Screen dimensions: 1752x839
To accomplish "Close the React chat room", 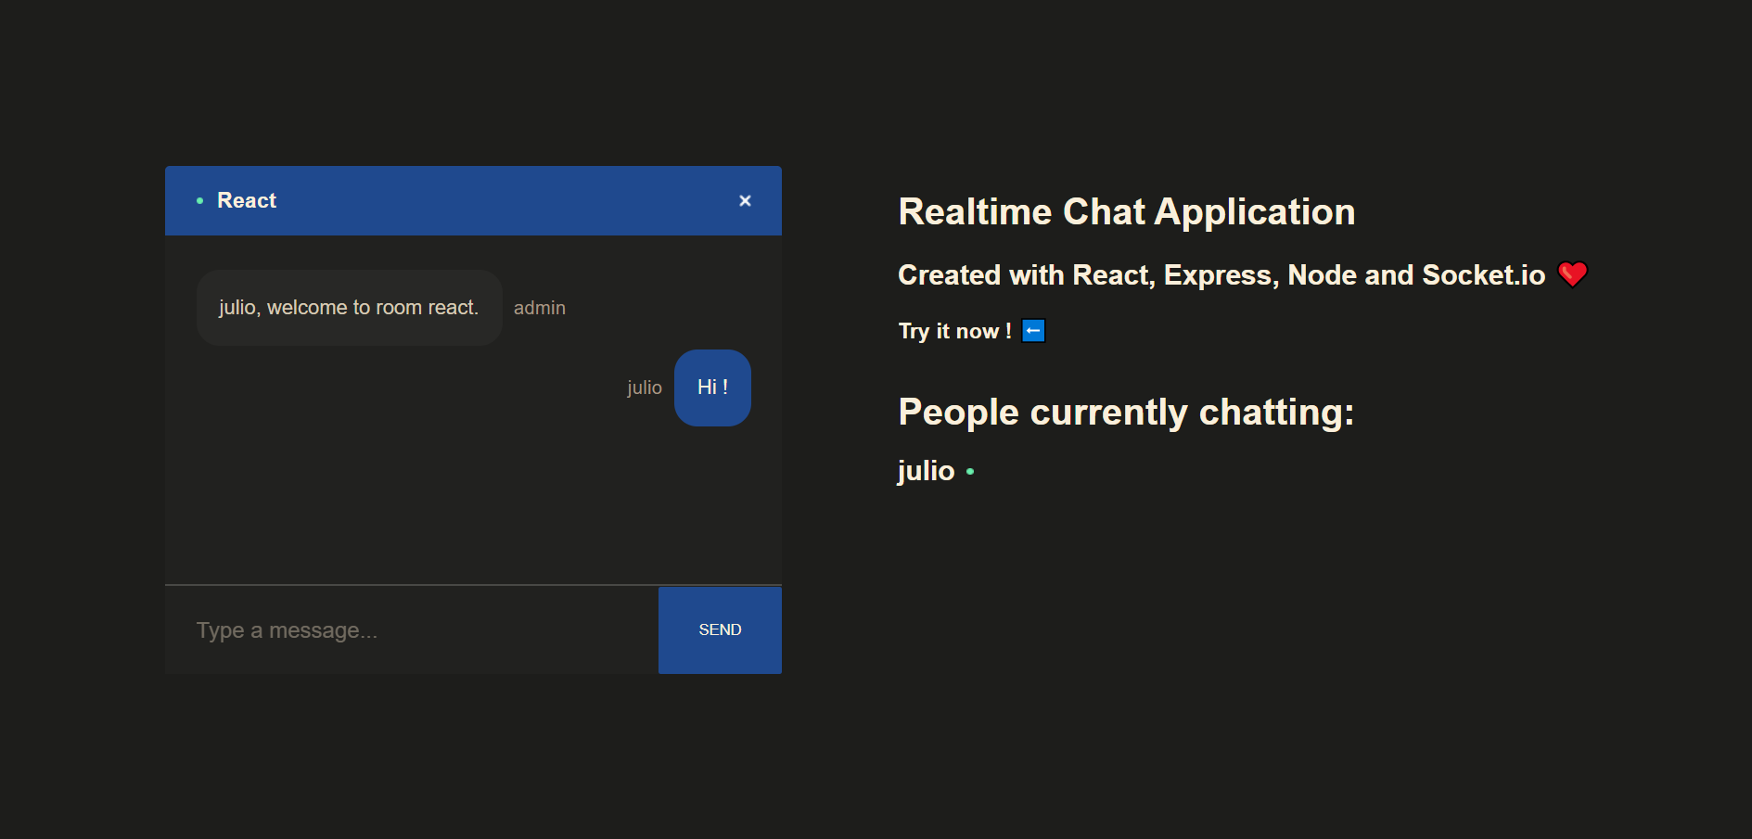I will [745, 200].
